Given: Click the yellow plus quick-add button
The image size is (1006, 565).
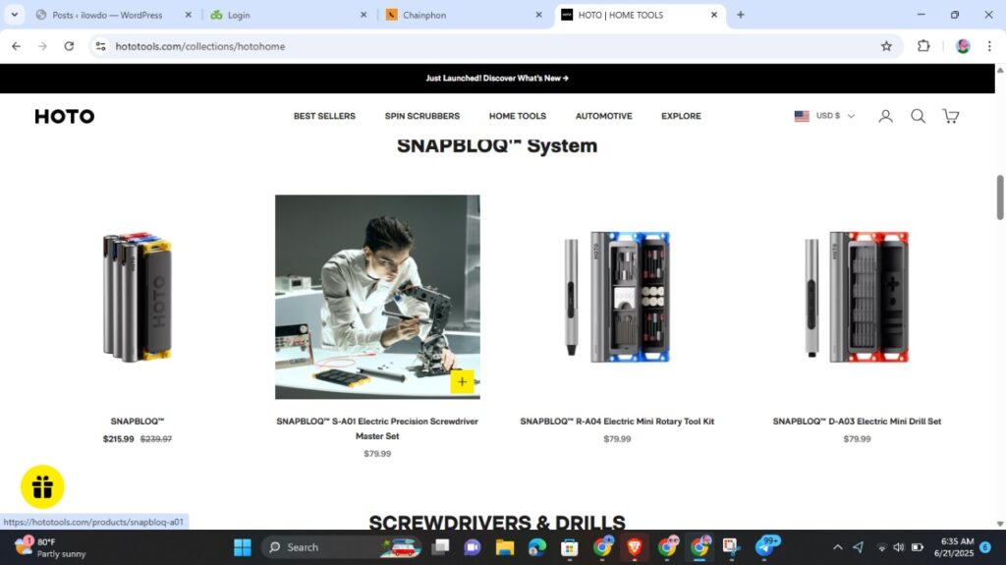Looking at the screenshot, I should pos(462,382).
